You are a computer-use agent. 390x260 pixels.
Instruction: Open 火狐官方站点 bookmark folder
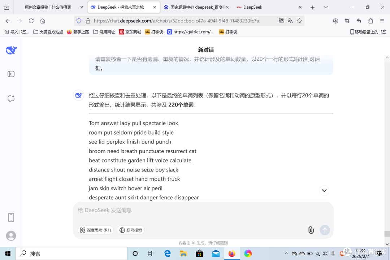point(48,32)
